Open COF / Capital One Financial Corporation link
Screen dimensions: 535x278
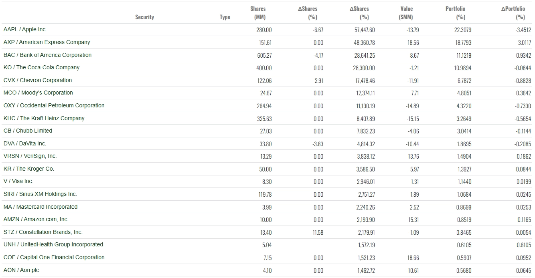pos(54,257)
